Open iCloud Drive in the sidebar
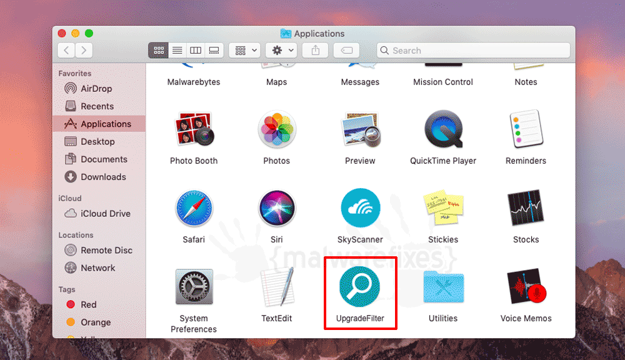The image size is (625, 360). click(99, 214)
